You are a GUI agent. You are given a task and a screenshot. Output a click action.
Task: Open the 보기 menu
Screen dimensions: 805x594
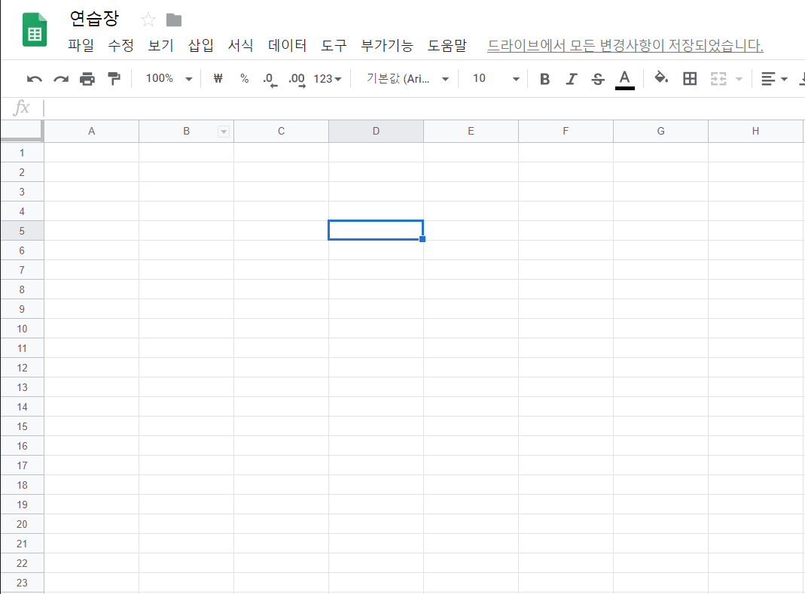point(160,46)
